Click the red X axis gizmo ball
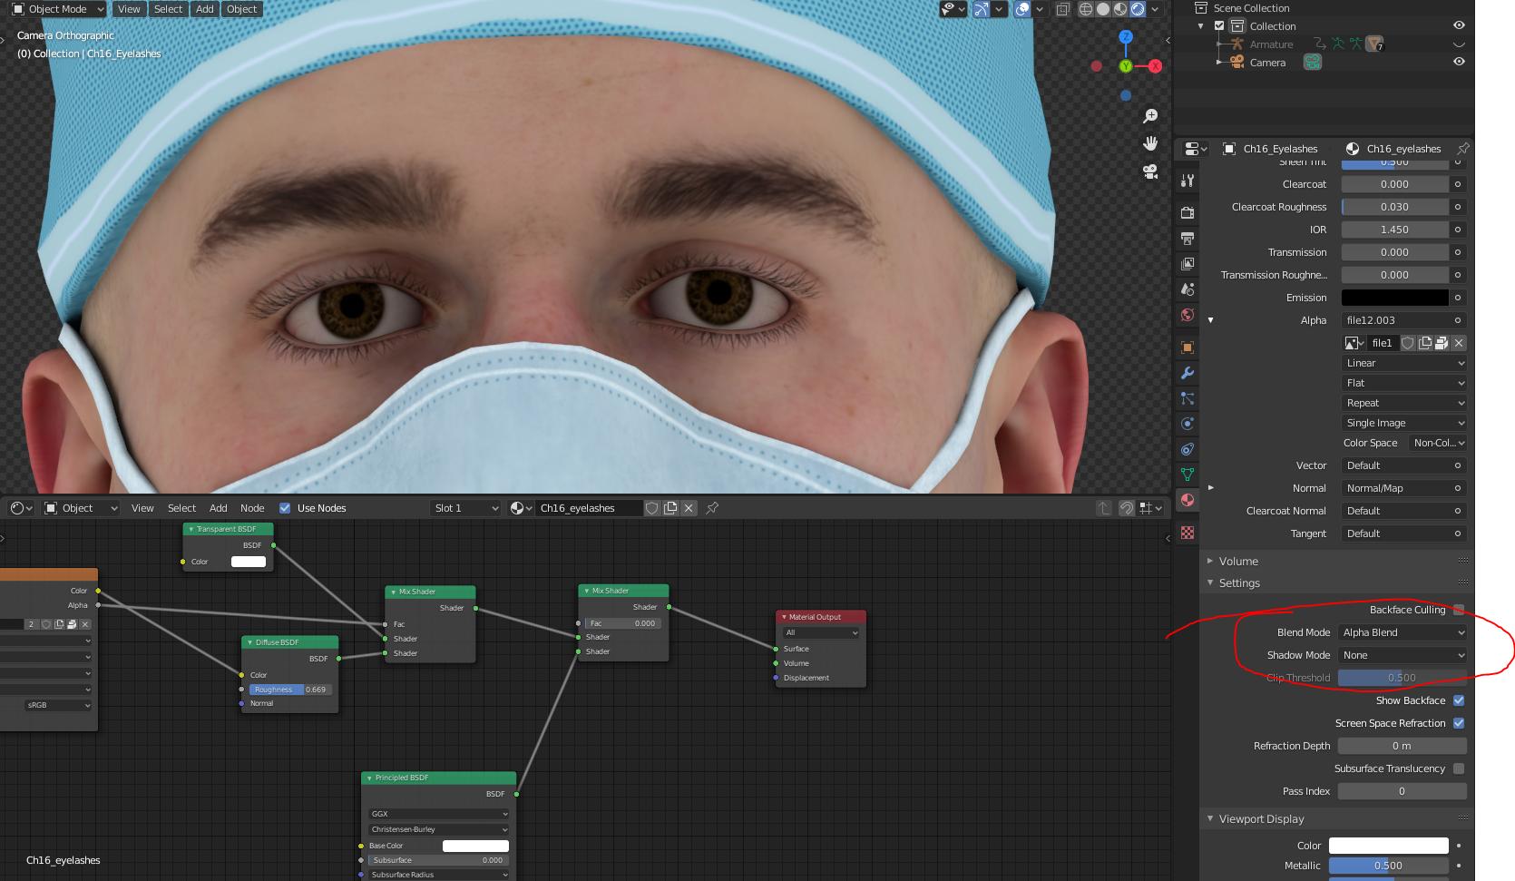This screenshot has width=1515, height=881. pyautogui.click(x=1155, y=66)
